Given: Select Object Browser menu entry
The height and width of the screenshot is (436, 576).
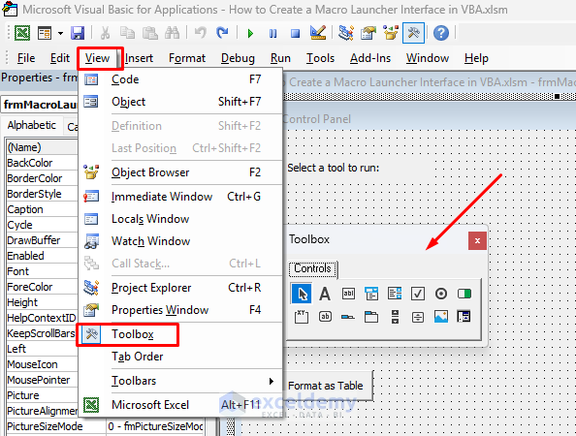Looking at the screenshot, I should [180, 172].
